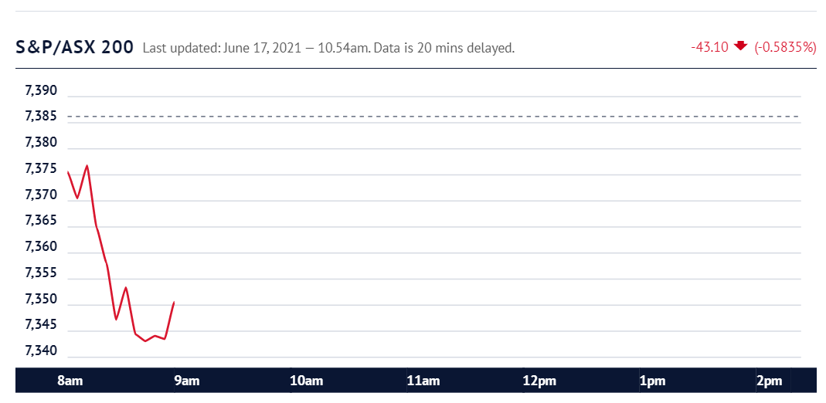Click the 7,390 y-axis label

click(x=40, y=91)
